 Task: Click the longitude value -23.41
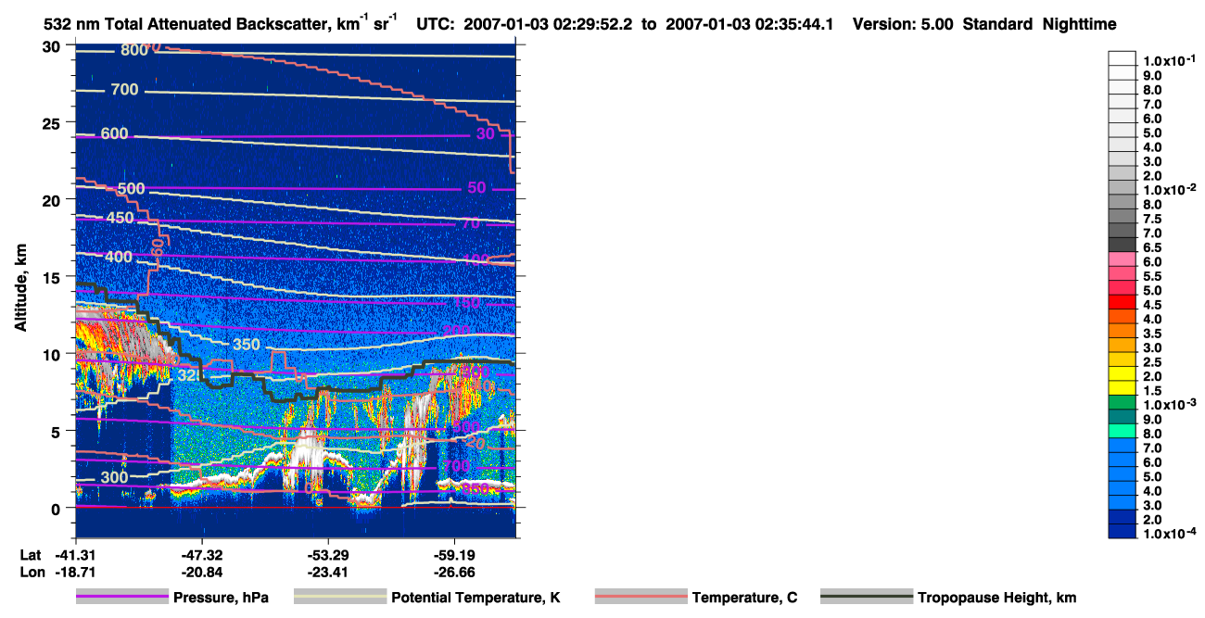click(328, 572)
